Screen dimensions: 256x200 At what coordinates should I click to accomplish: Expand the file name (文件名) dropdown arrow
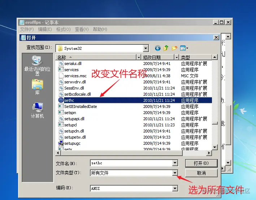pos(175,163)
